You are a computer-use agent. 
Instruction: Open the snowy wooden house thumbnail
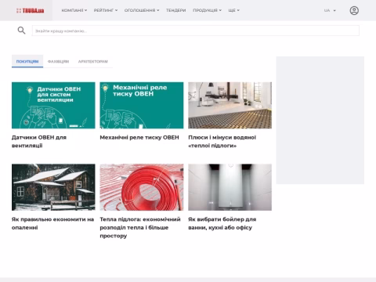click(x=53, y=187)
